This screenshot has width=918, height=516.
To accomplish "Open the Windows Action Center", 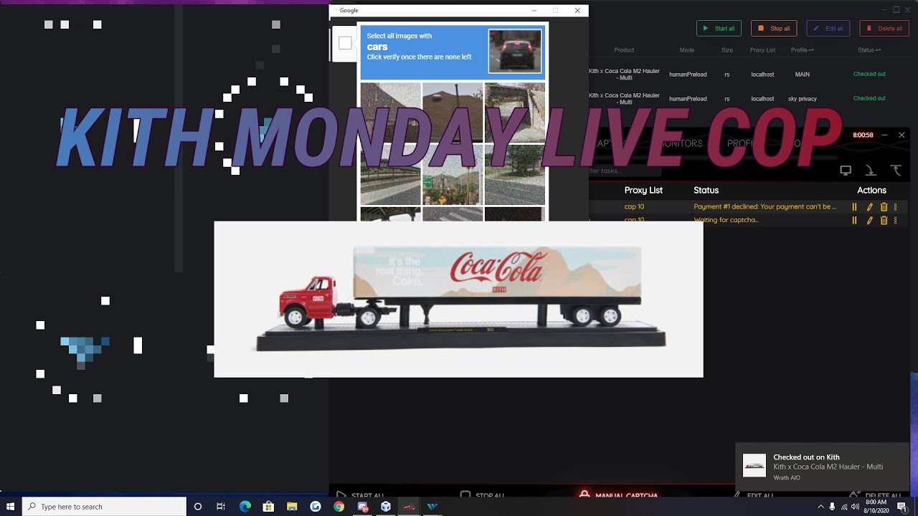I will click(902, 507).
